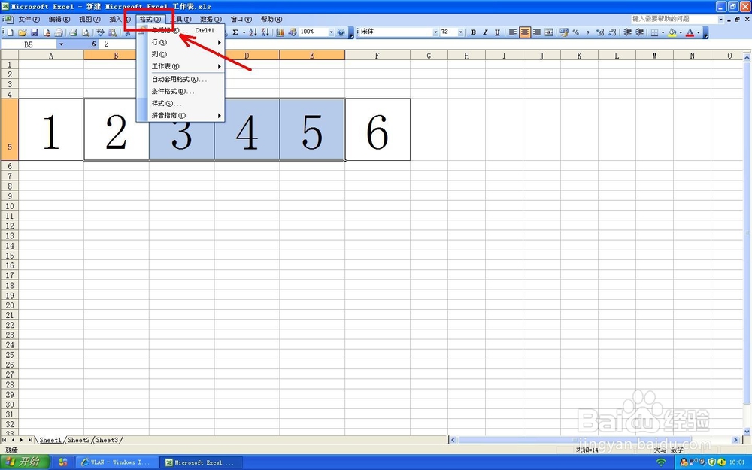Select the cell containing 6

[x=378, y=129]
